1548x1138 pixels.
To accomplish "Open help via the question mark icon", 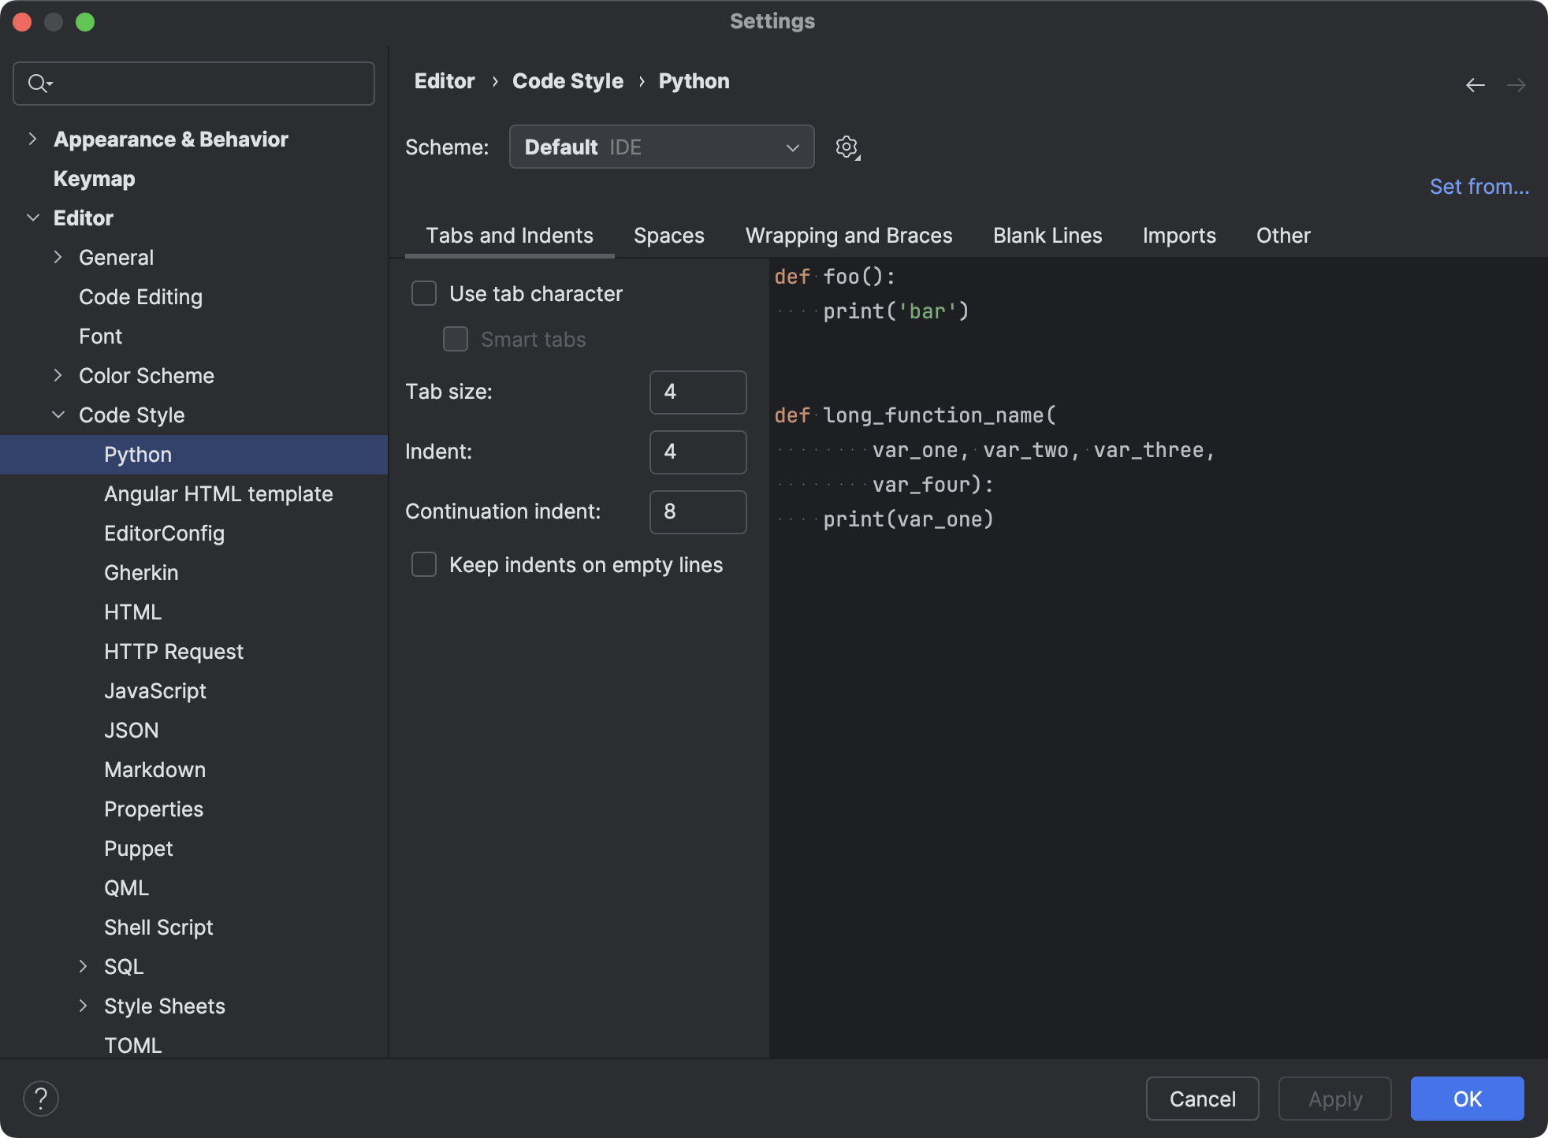I will point(40,1097).
